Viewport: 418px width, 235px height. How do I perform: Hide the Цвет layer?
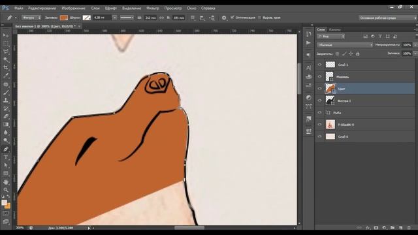pyautogui.click(x=319, y=89)
